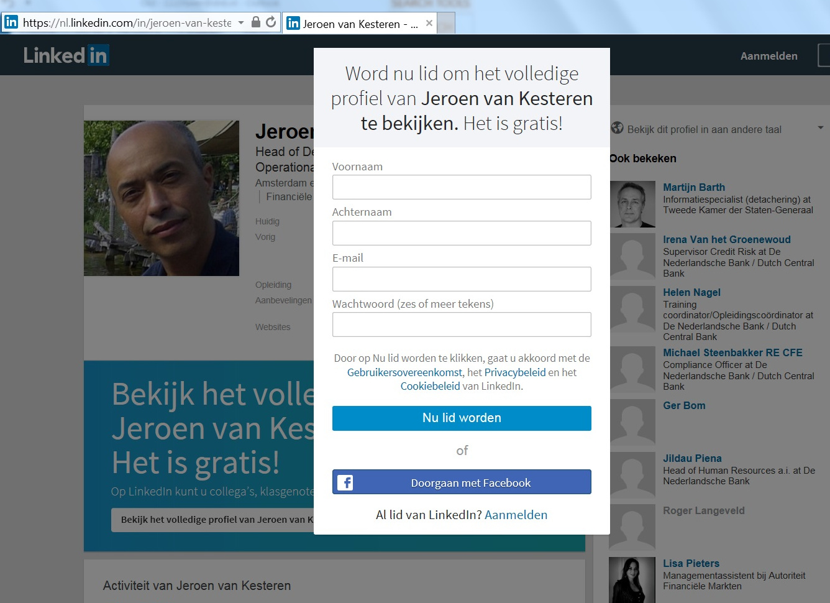Screen dimensions: 830x603
Task: Click Aanmelden in the top navigation
Action: [768, 56]
